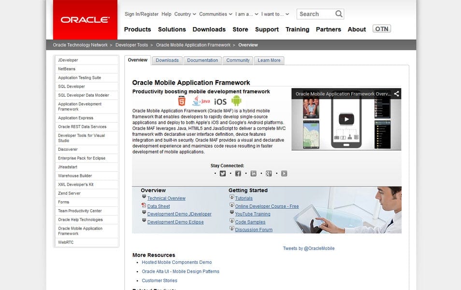Select Team Productivity Center in sidebar
The height and width of the screenshot is (290, 461).
tap(86, 211)
